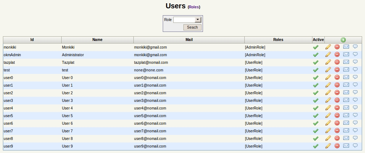The height and width of the screenshot is (153, 365).
Task: Open chat bubble icon for user9
Action: 355,145
